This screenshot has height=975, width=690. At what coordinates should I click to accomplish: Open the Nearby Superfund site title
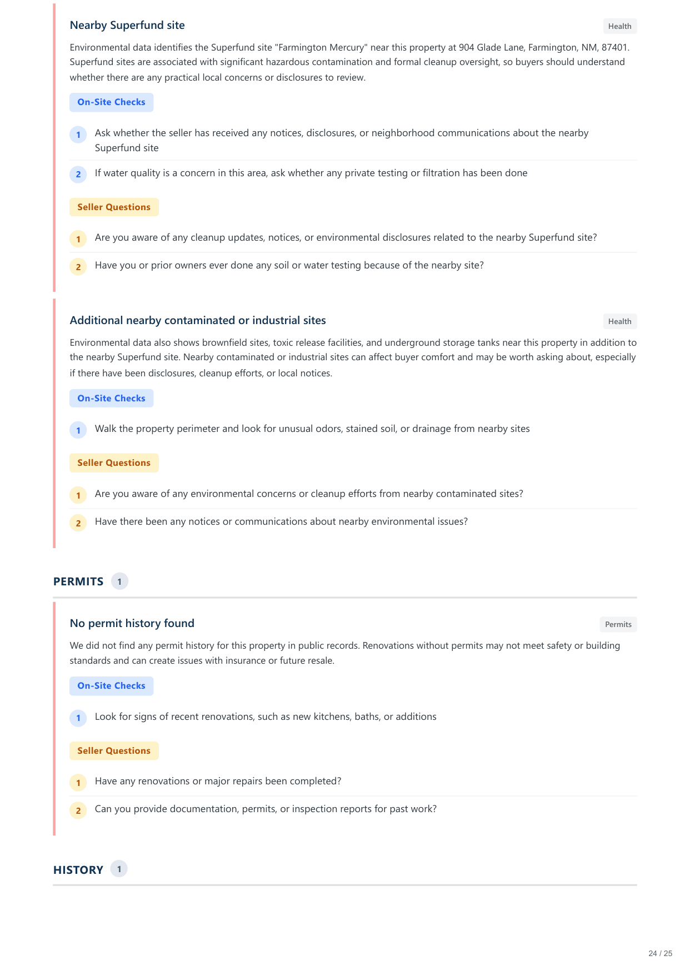coord(127,25)
